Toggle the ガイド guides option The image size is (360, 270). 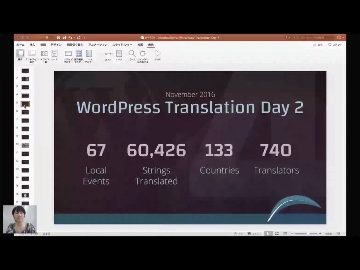pyautogui.click(x=108, y=60)
